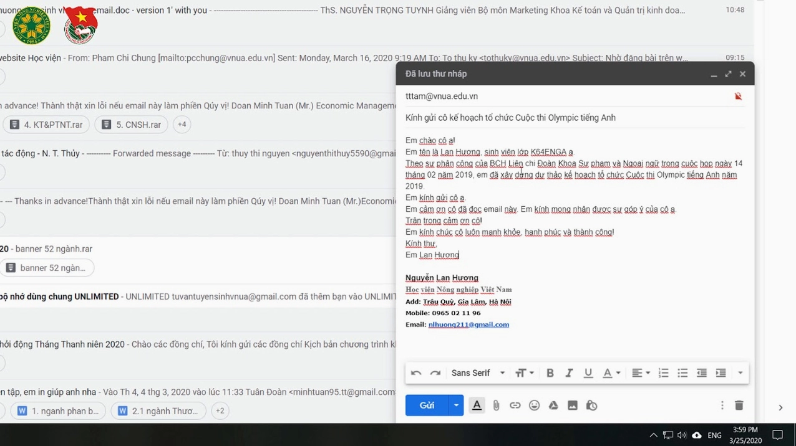The width and height of the screenshot is (796, 446).
Task: Toggle confidential mode with the lock-clock icon
Action: (591, 406)
